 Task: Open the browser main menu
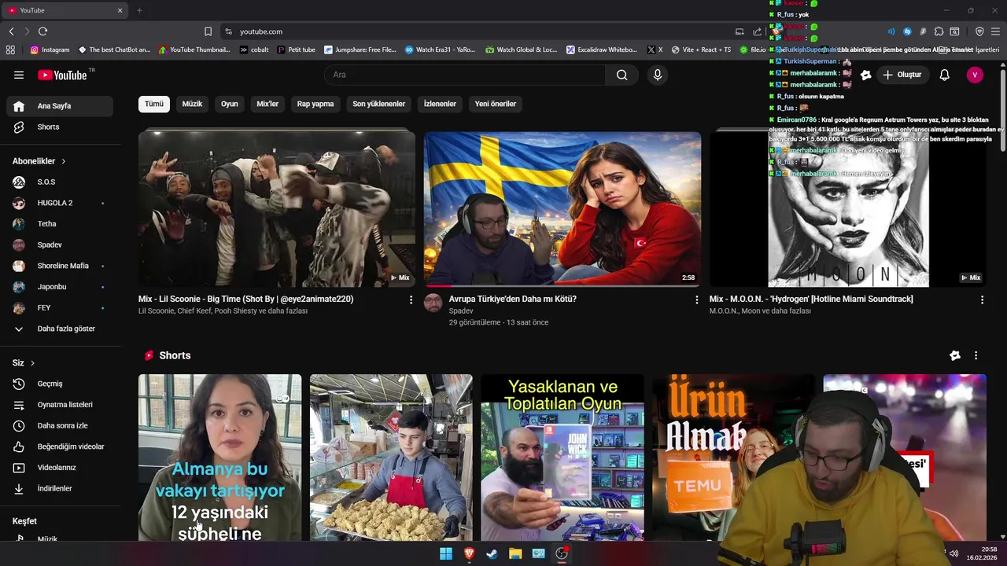tap(995, 31)
